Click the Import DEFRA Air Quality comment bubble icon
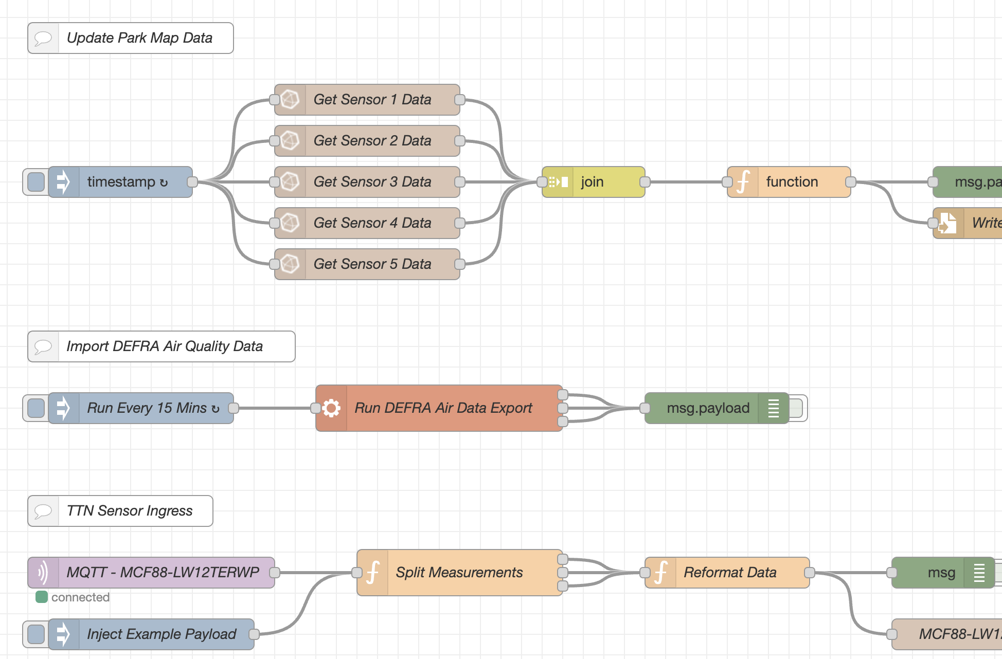1002x659 pixels. pyautogui.click(x=43, y=346)
